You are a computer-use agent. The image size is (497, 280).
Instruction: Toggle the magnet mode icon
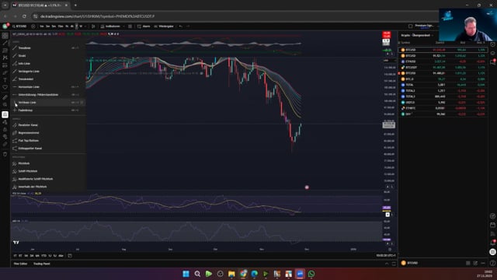pos(5,114)
